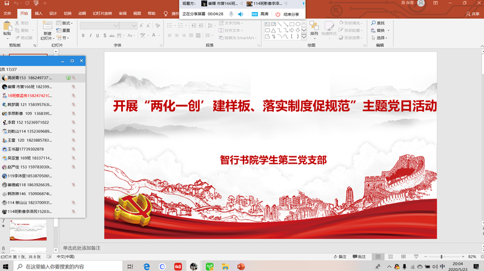
Task: Select the rectangle shape in the shapes gallery
Action: (292, 24)
